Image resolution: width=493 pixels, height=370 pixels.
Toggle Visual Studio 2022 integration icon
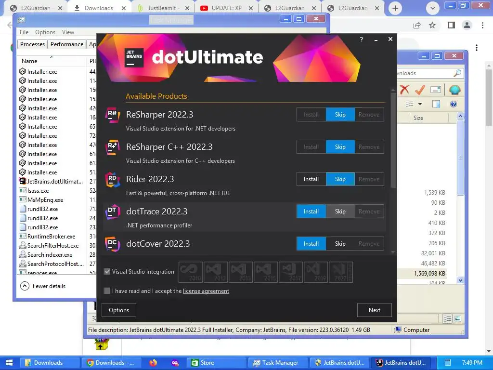(341, 272)
